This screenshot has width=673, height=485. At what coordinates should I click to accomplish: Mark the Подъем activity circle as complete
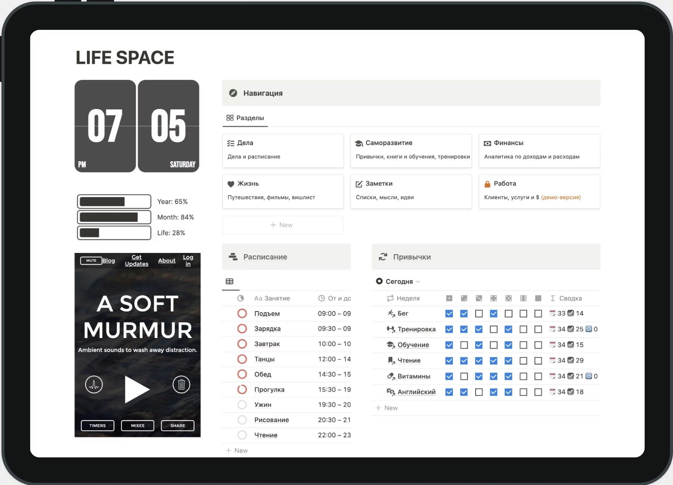click(x=242, y=313)
